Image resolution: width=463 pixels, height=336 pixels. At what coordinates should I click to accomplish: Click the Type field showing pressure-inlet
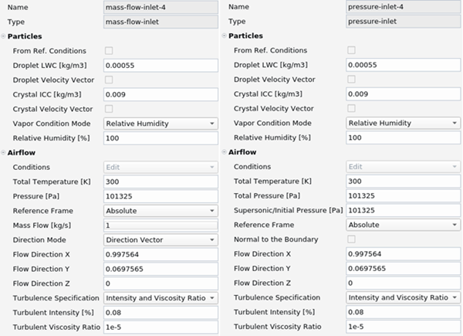click(x=403, y=22)
